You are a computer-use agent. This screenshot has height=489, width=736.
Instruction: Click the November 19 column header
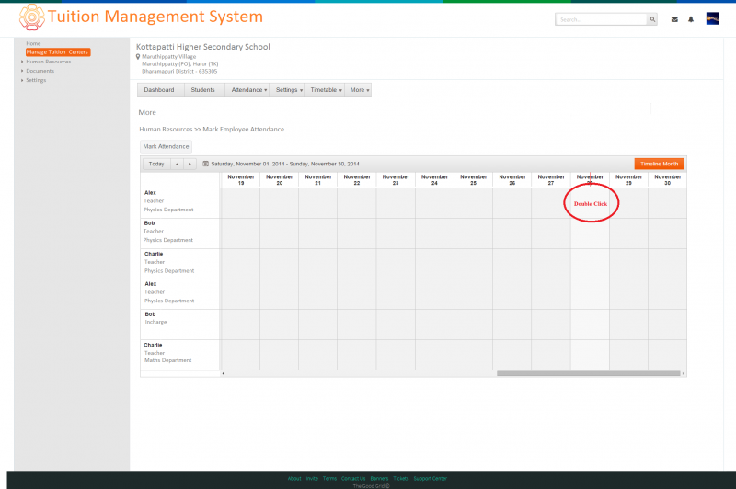pos(241,180)
